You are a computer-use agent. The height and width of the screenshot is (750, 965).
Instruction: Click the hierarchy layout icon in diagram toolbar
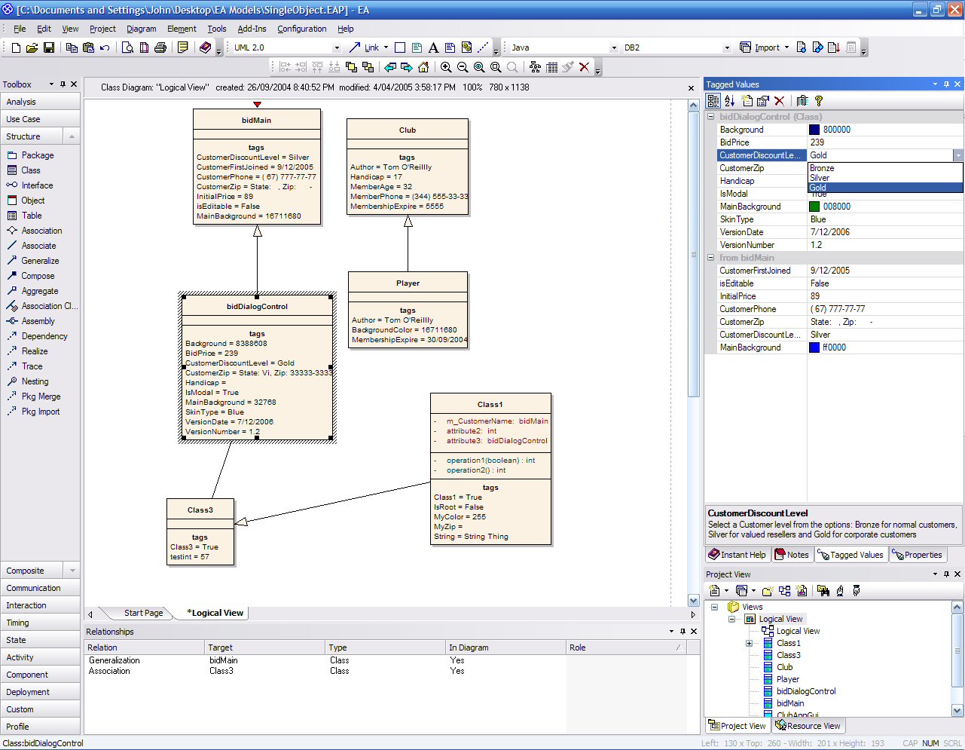(535, 67)
